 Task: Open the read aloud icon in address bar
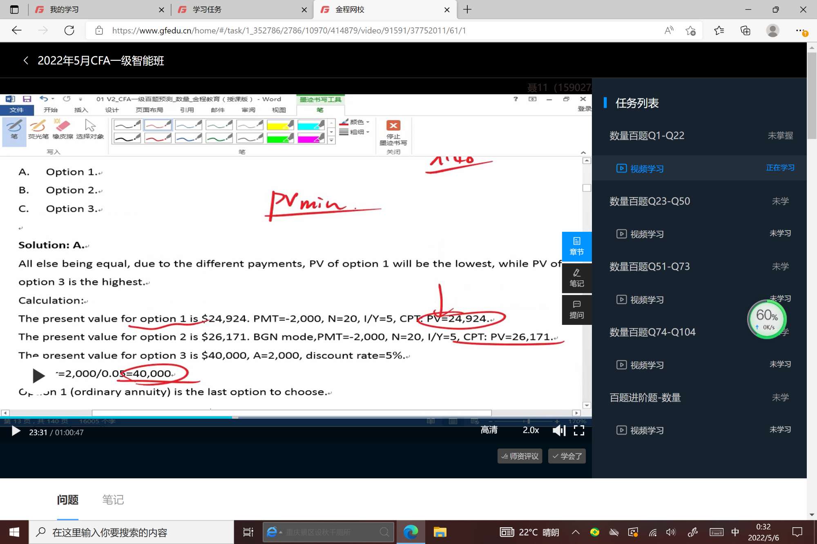coord(669,30)
